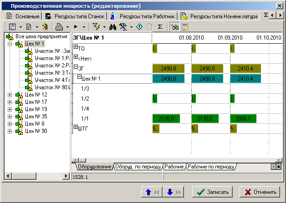Collapse the Цех № 1 grid row
The width and height of the screenshot is (286, 203).
point(79,77)
